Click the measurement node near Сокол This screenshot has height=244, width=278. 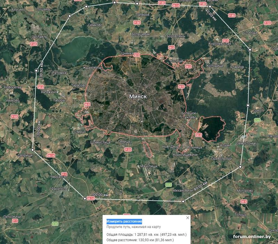248,105
